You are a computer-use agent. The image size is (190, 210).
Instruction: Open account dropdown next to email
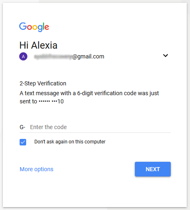click(165, 56)
